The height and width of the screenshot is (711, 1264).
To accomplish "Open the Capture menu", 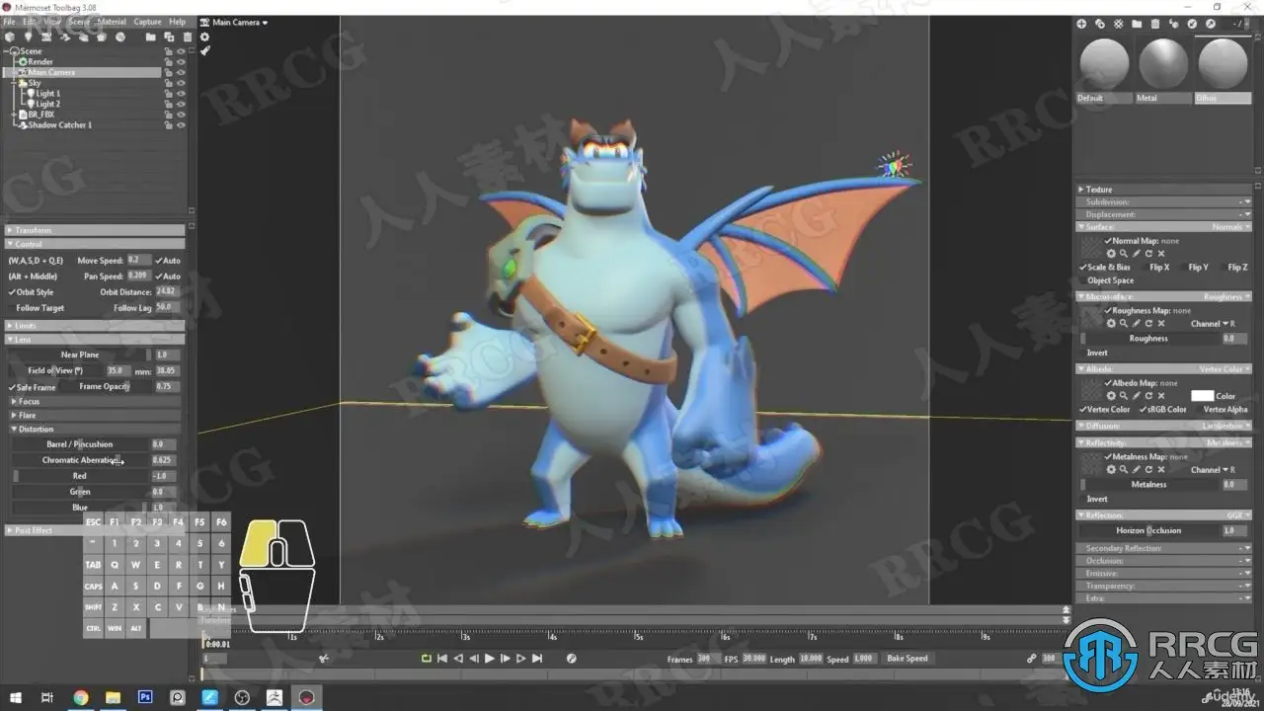I will coord(147,22).
